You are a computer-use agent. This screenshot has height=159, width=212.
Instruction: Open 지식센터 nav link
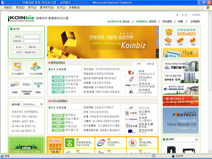[167, 22]
